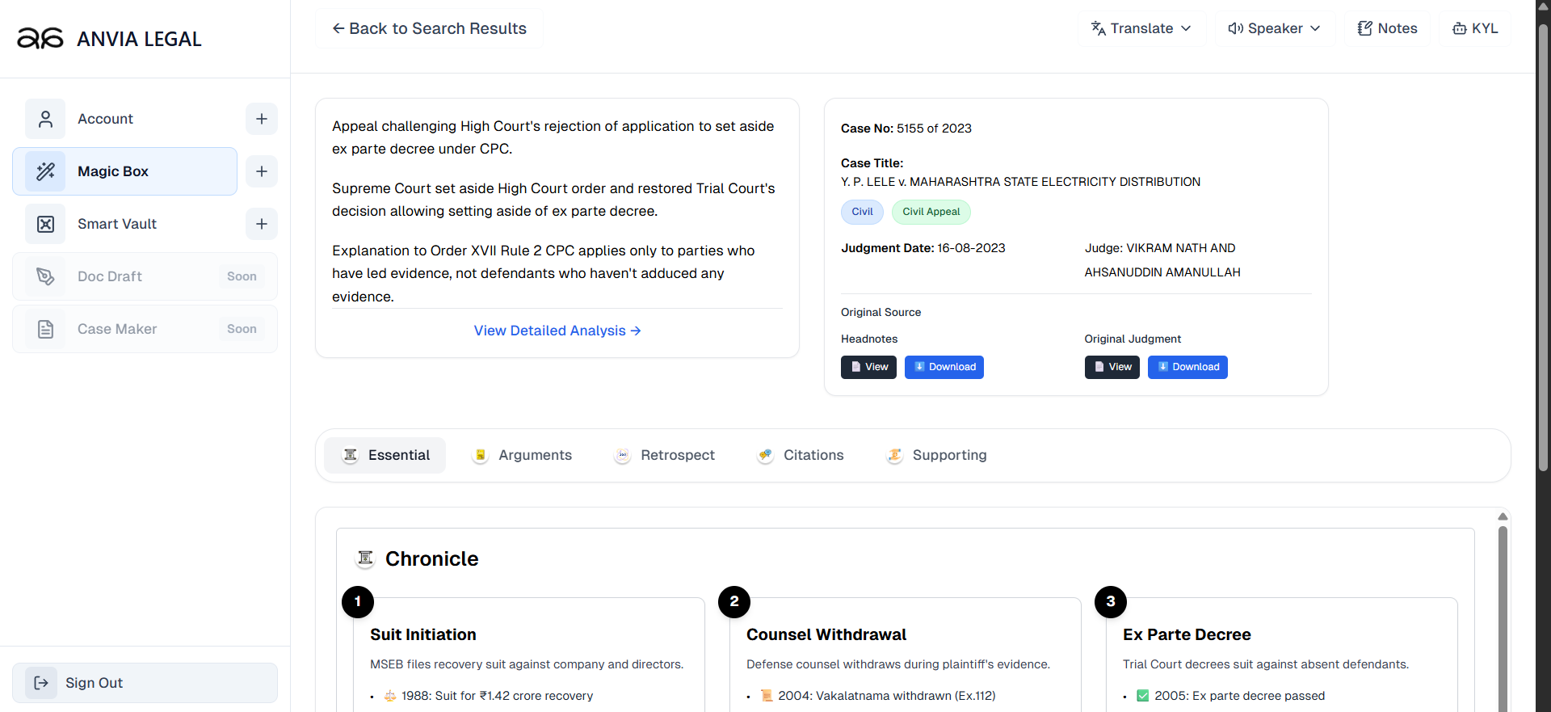This screenshot has height=712, width=1551.
Task: Select the Magic Box wand icon
Action: 45,171
